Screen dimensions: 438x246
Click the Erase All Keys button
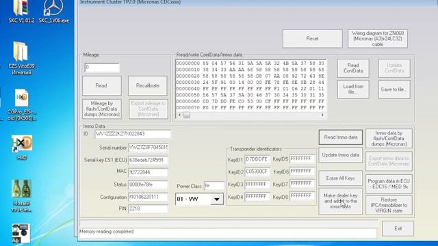pos(341,178)
